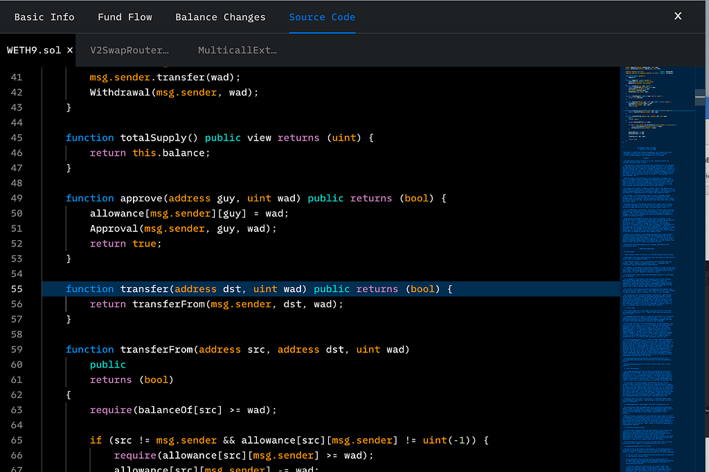Click line number 55 in the gutter
Screen dimensions: 709x472
[17, 289]
